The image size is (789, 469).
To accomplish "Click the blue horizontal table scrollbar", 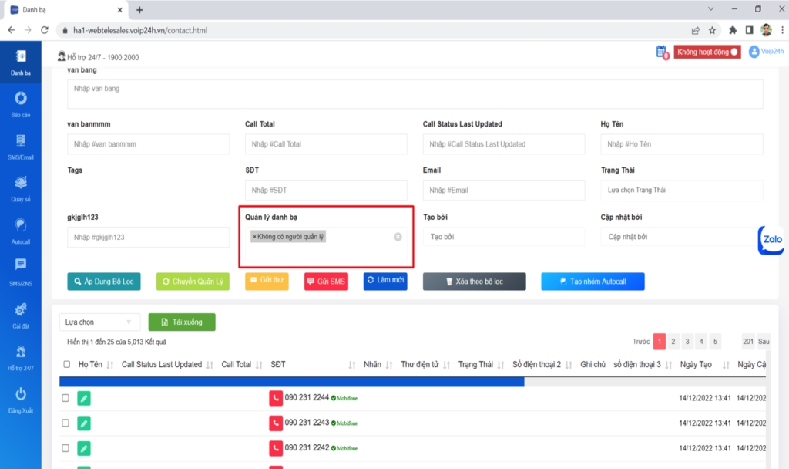I will pos(291,381).
